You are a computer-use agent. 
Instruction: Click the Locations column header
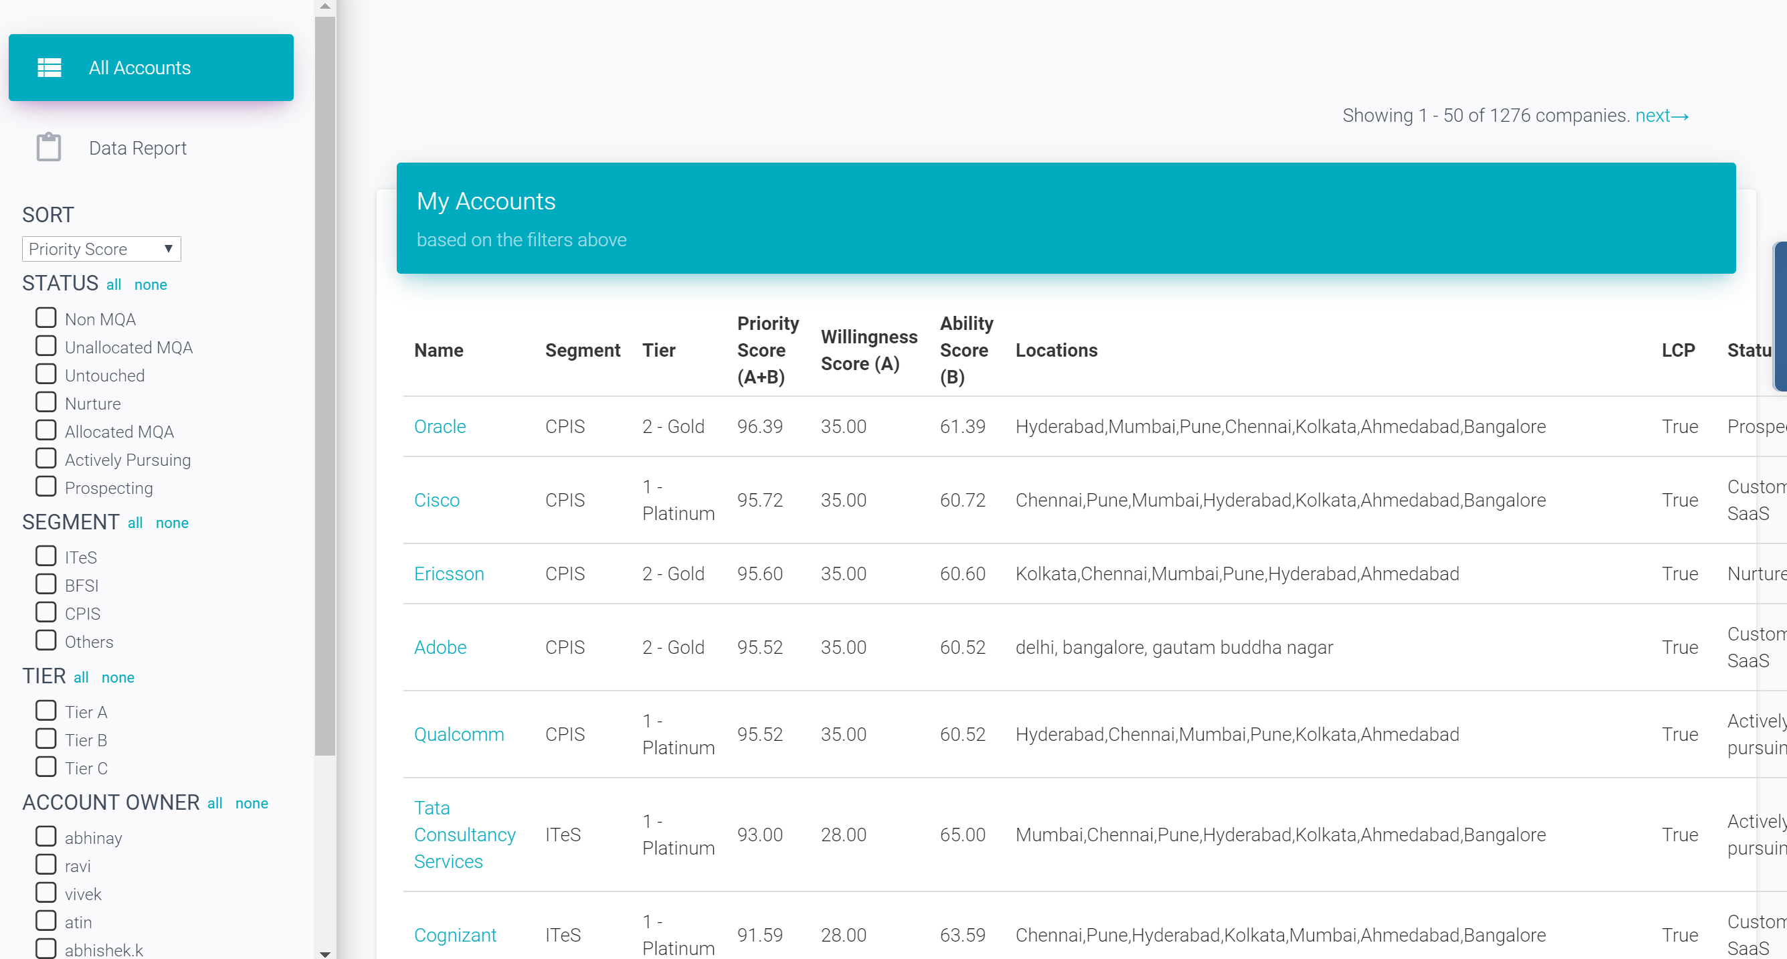(x=1056, y=351)
